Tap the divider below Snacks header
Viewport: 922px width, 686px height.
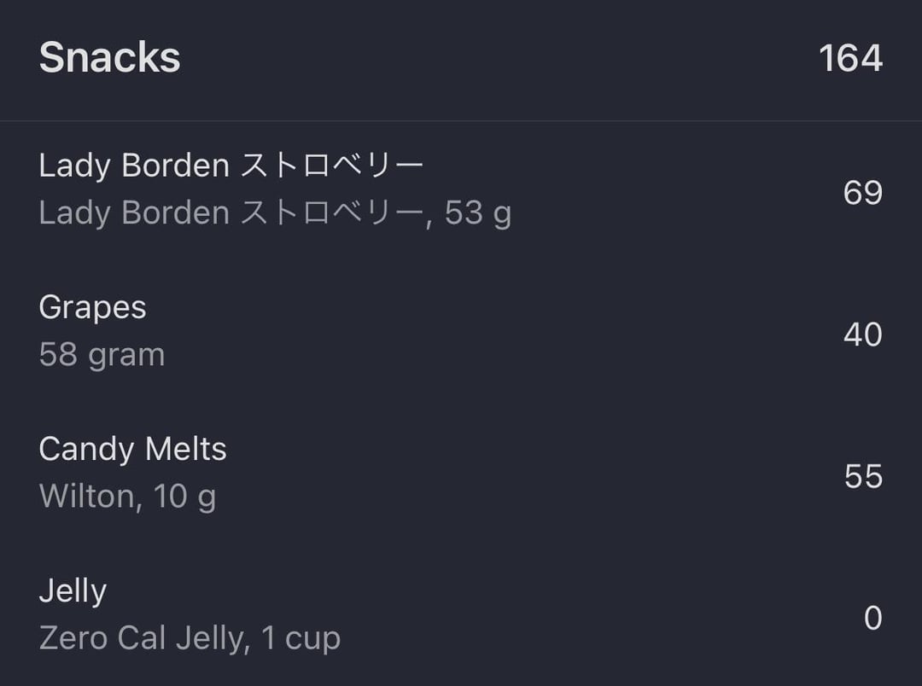click(x=461, y=121)
